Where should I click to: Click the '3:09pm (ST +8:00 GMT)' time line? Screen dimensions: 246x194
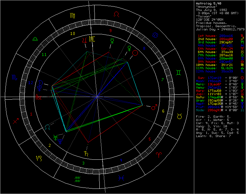218,13
